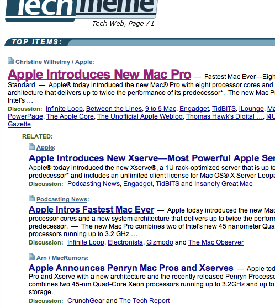The height and width of the screenshot is (308, 275).
Task: Visit the Insanely Great Mac link
Action: point(223,184)
